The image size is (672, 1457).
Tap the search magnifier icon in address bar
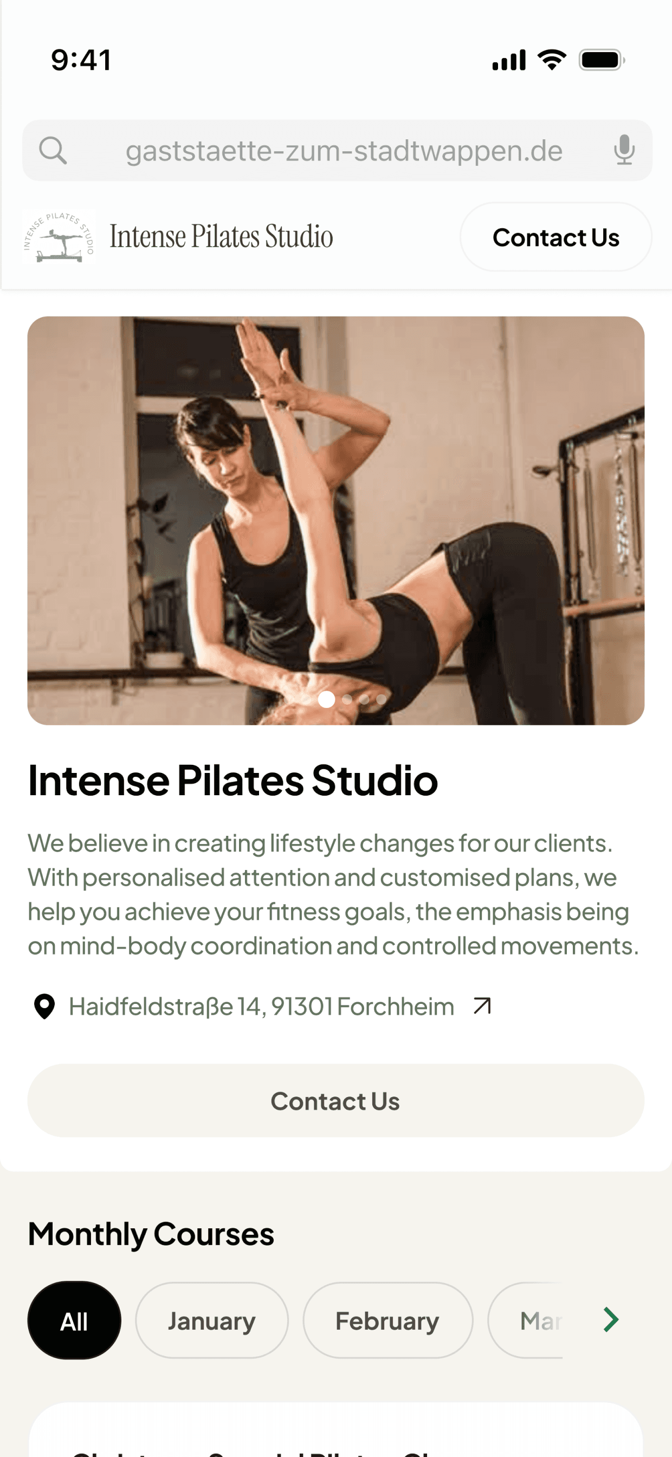coord(53,151)
